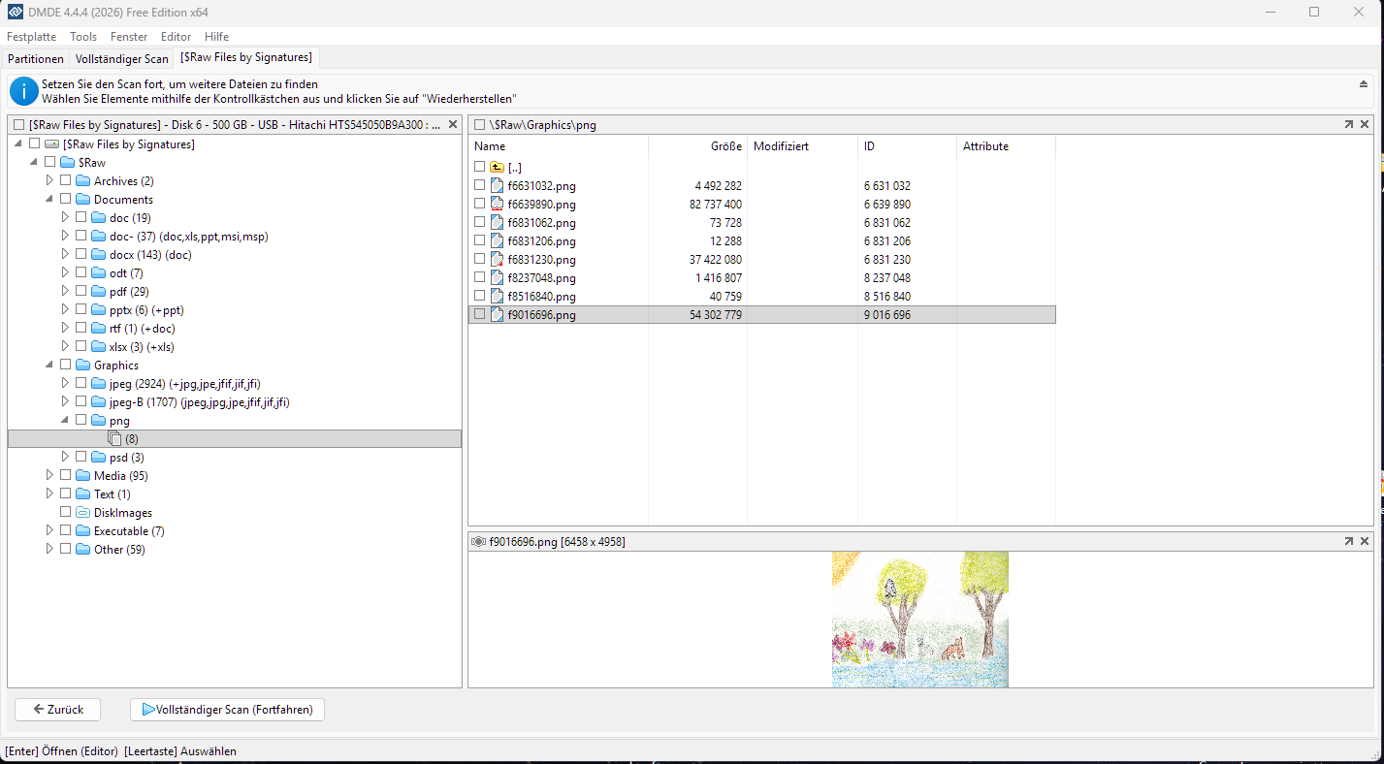
Task: Expand the doc (19) node
Action: coord(66,217)
